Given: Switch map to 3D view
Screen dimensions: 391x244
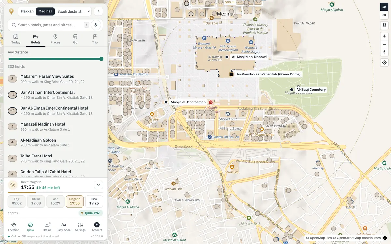Looking at the screenshot, I should coord(384,15).
